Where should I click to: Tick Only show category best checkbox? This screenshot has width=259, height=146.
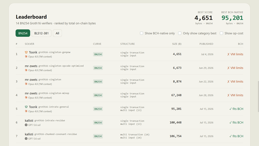(180, 33)
